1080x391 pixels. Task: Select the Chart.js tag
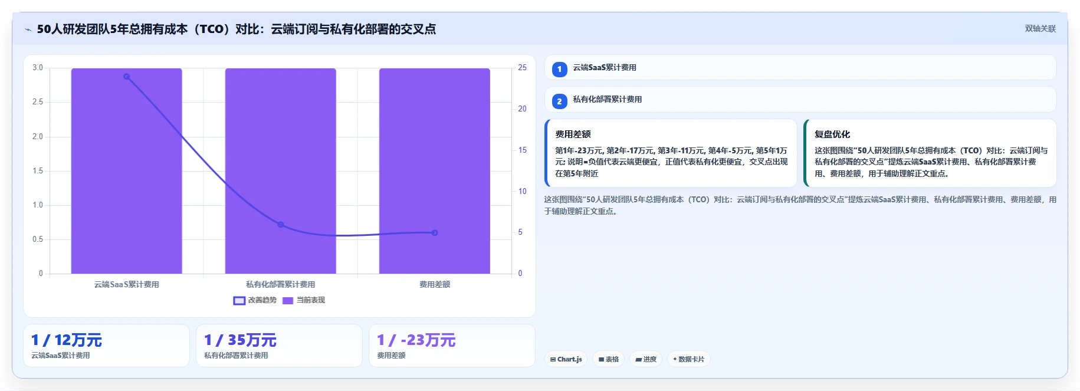click(x=566, y=359)
